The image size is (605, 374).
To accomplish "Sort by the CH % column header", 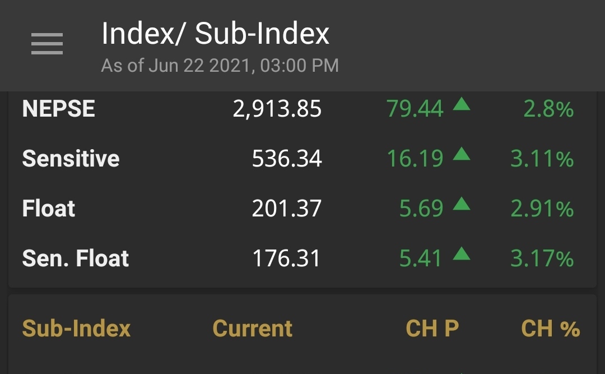I will coord(550,329).
